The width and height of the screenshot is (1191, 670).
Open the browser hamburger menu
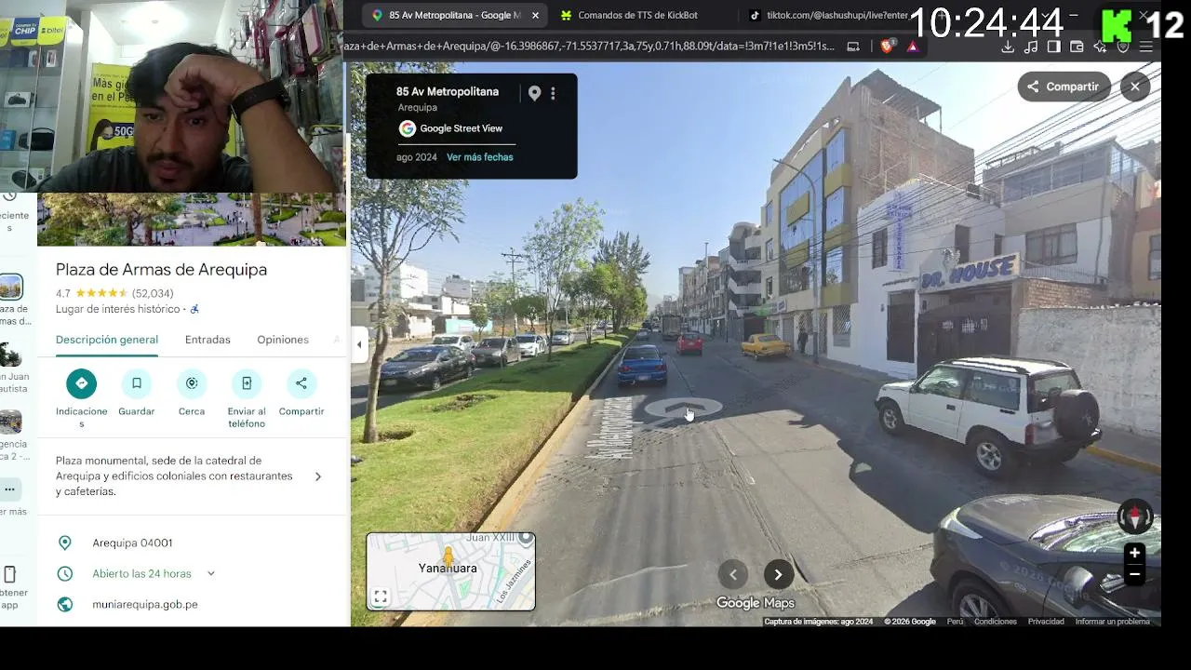1146,47
